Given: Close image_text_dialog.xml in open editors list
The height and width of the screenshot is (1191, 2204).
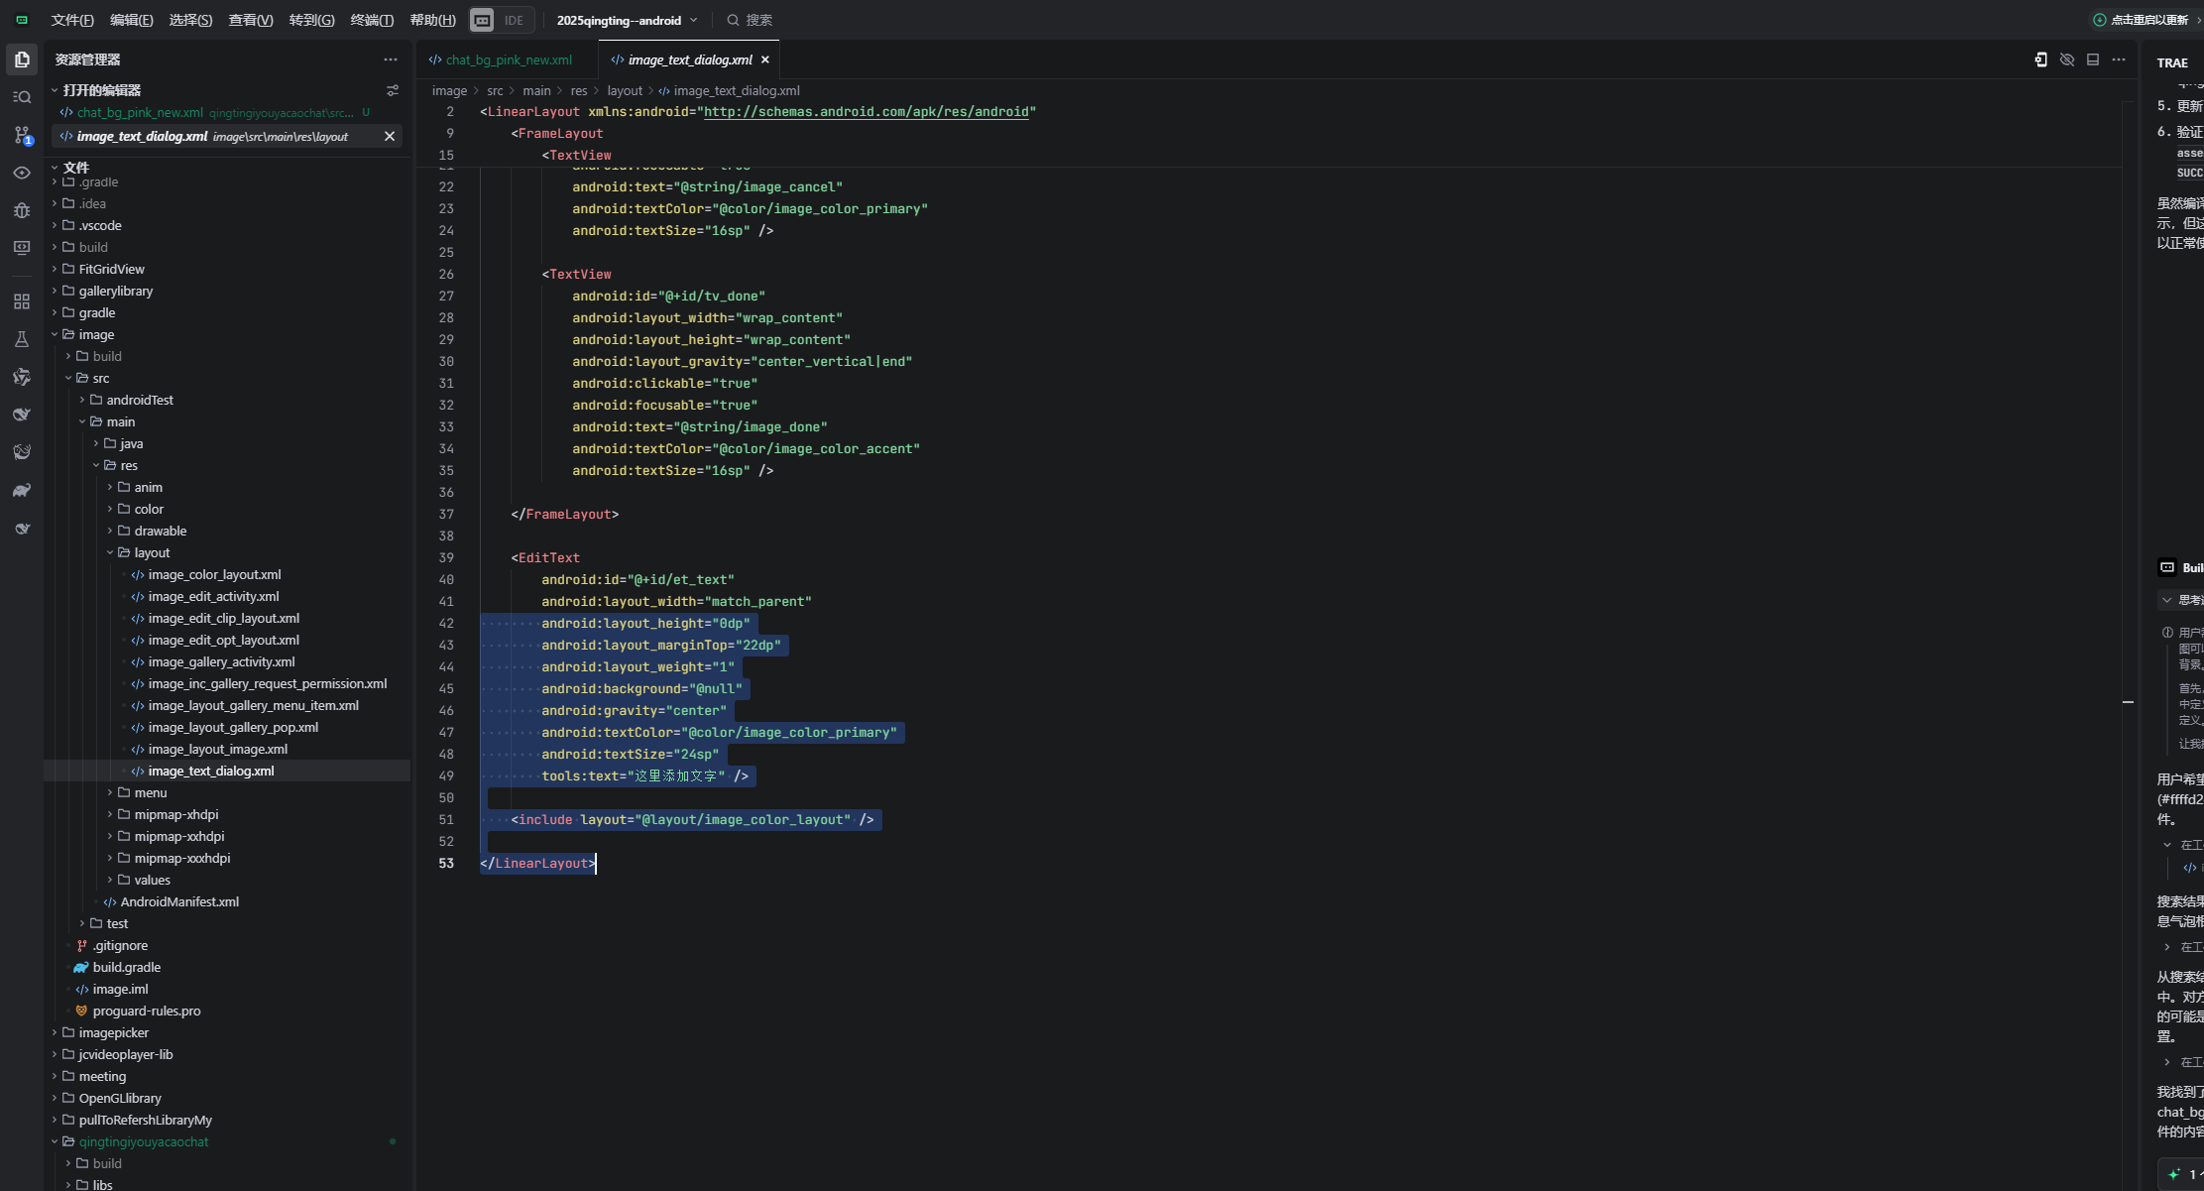Looking at the screenshot, I should (x=390, y=136).
